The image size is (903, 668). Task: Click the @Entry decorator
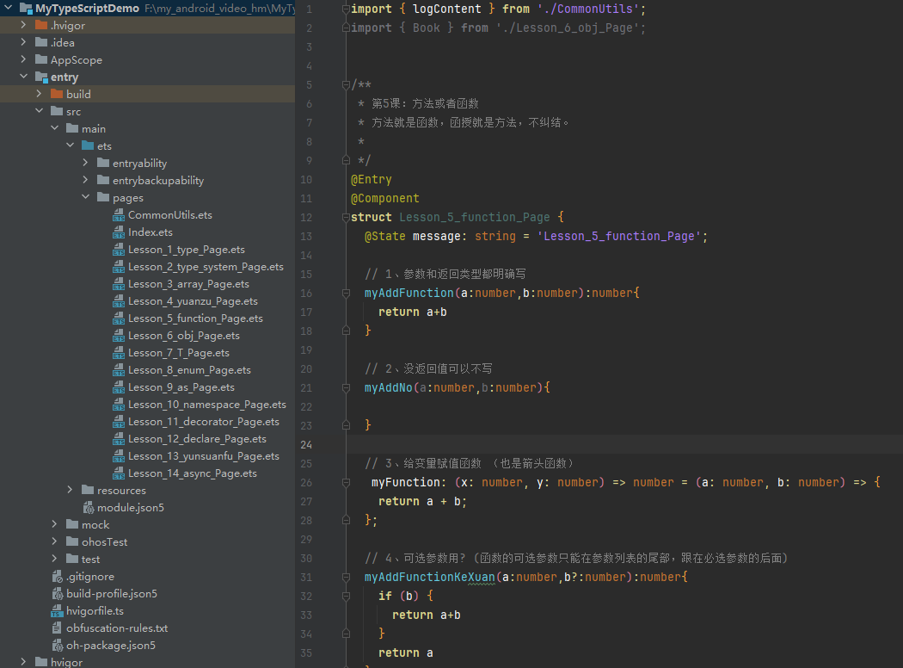[x=372, y=179]
